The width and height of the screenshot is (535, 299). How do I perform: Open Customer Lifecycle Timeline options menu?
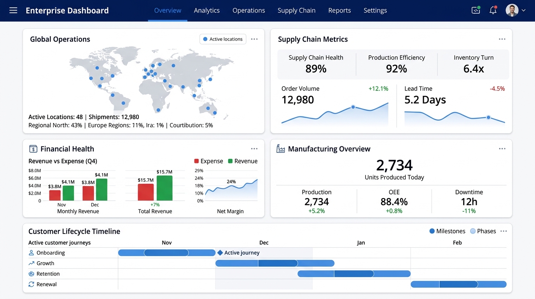click(504, 231)
